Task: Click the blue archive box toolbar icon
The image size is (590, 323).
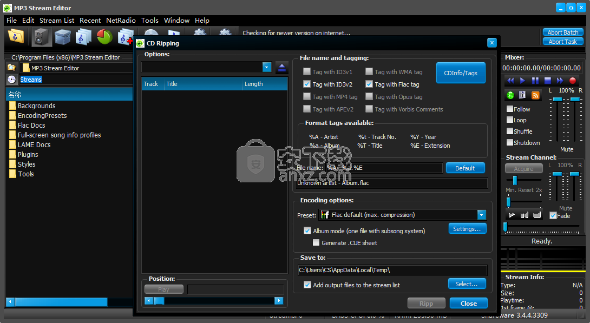Action: pyautogui.click(x=62, y=37)
